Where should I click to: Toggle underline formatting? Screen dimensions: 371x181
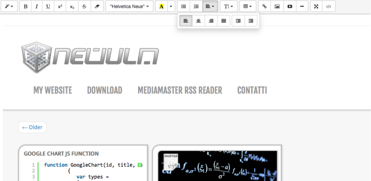pyautogui.click(x=48, y=7)
